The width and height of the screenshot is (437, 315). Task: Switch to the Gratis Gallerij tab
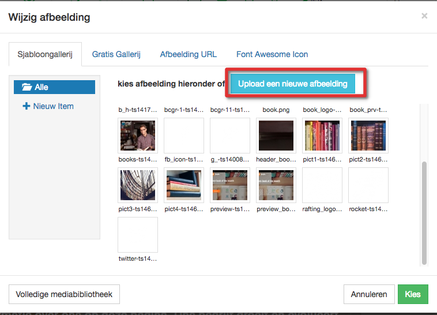click(x=116, y=54)
